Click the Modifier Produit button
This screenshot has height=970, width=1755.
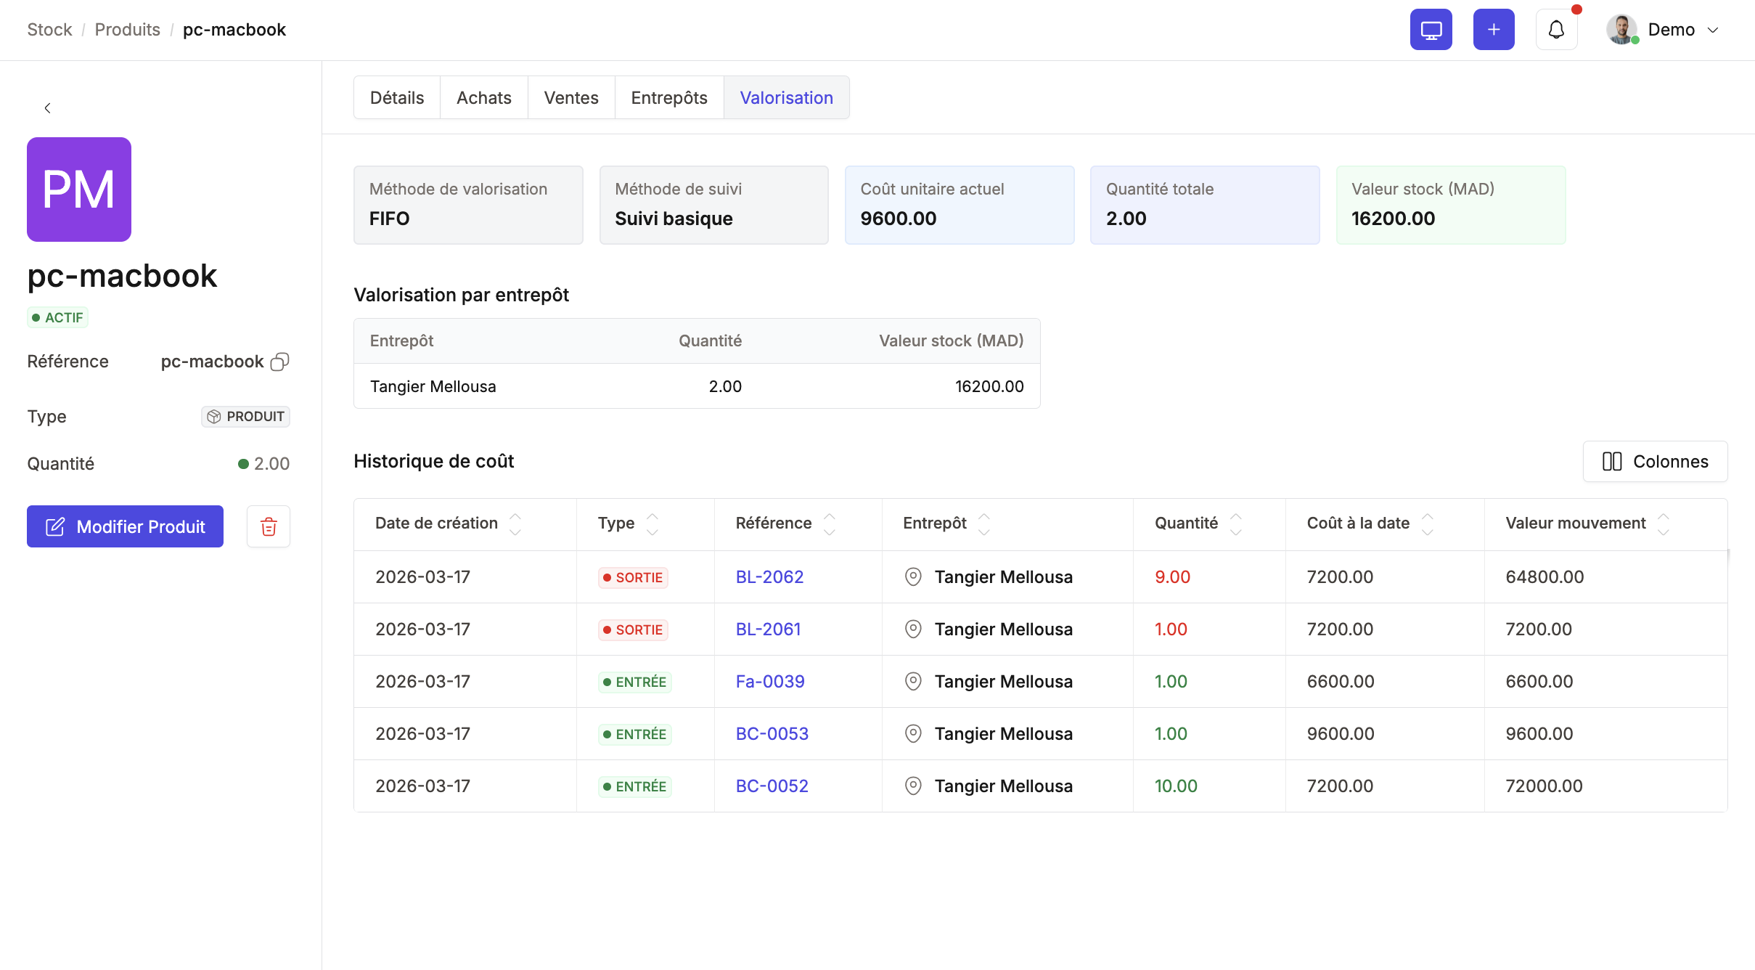point(125,526)
